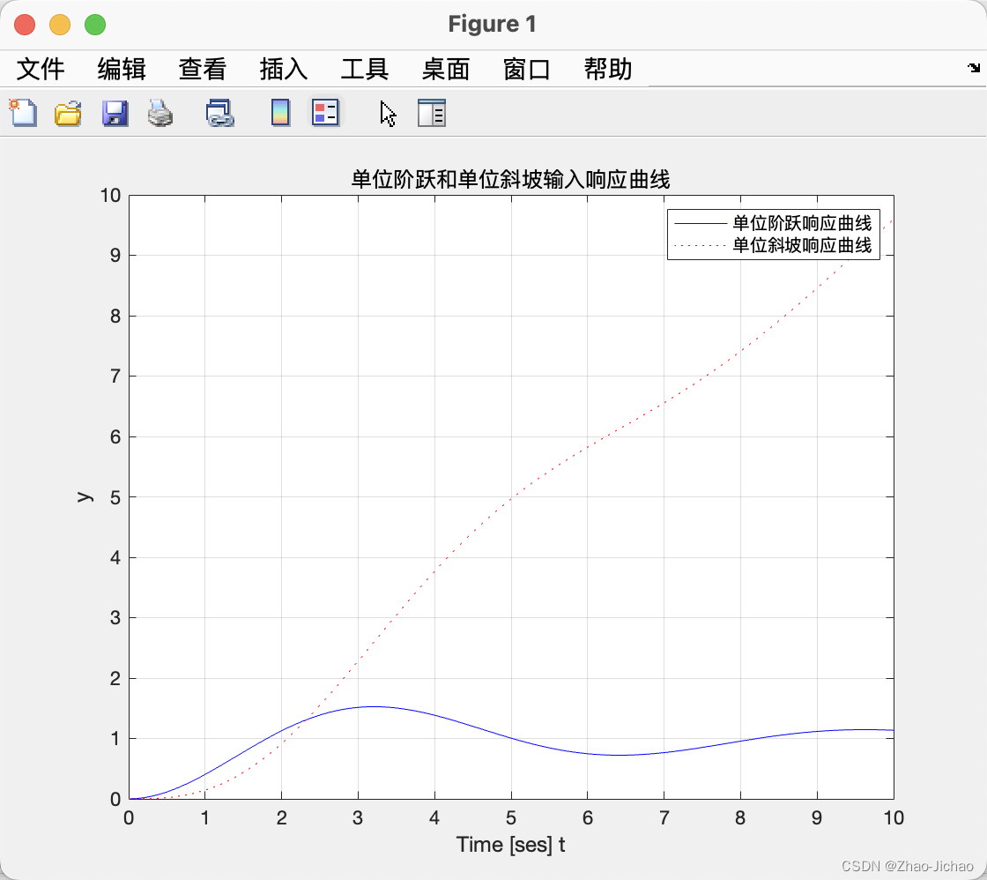Open a file with folder icon

[x=68, y=114]
